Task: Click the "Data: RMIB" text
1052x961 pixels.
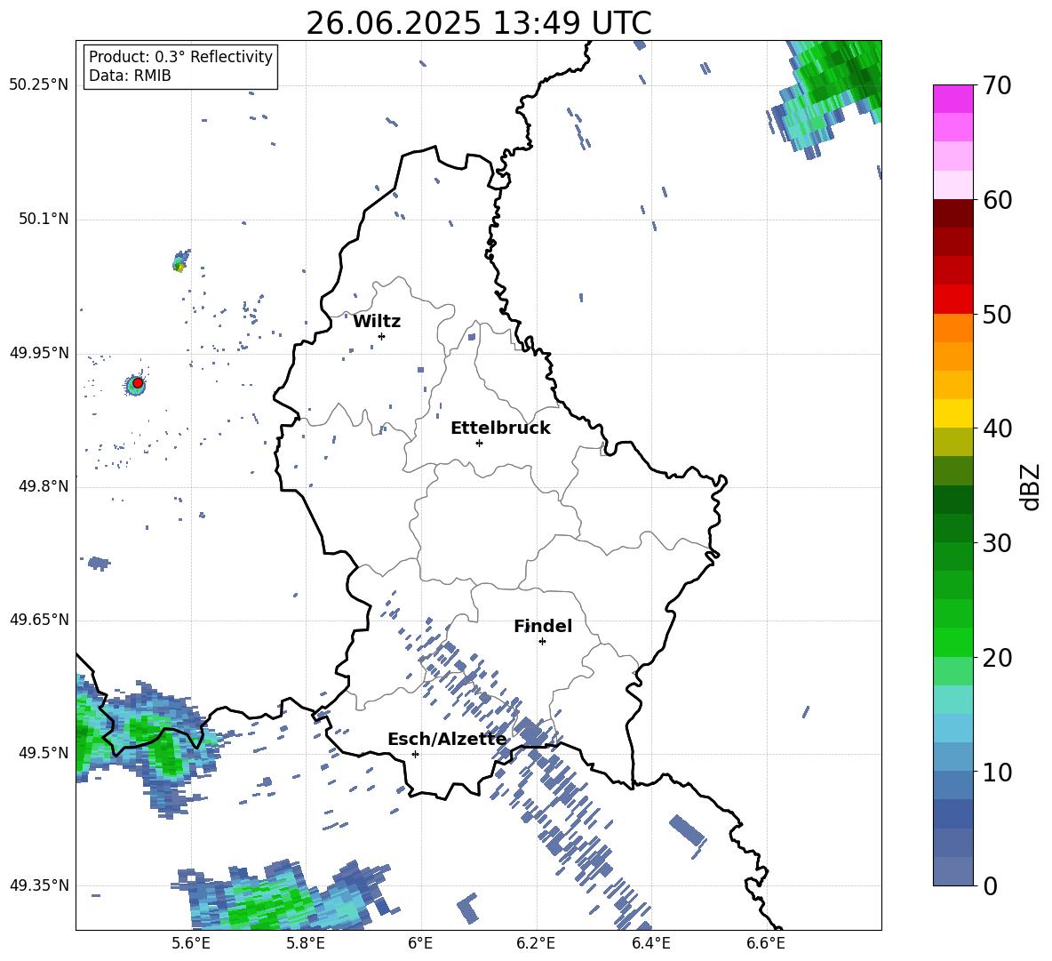Action: [x=130, y=76]
